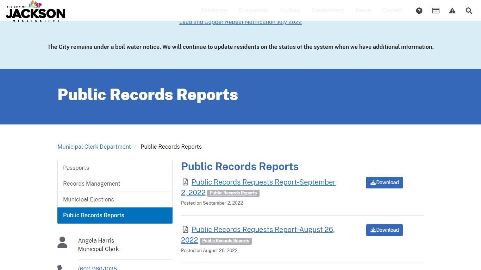Go to City of Jackson logo home
481x270 pixels.
point(36,11)
